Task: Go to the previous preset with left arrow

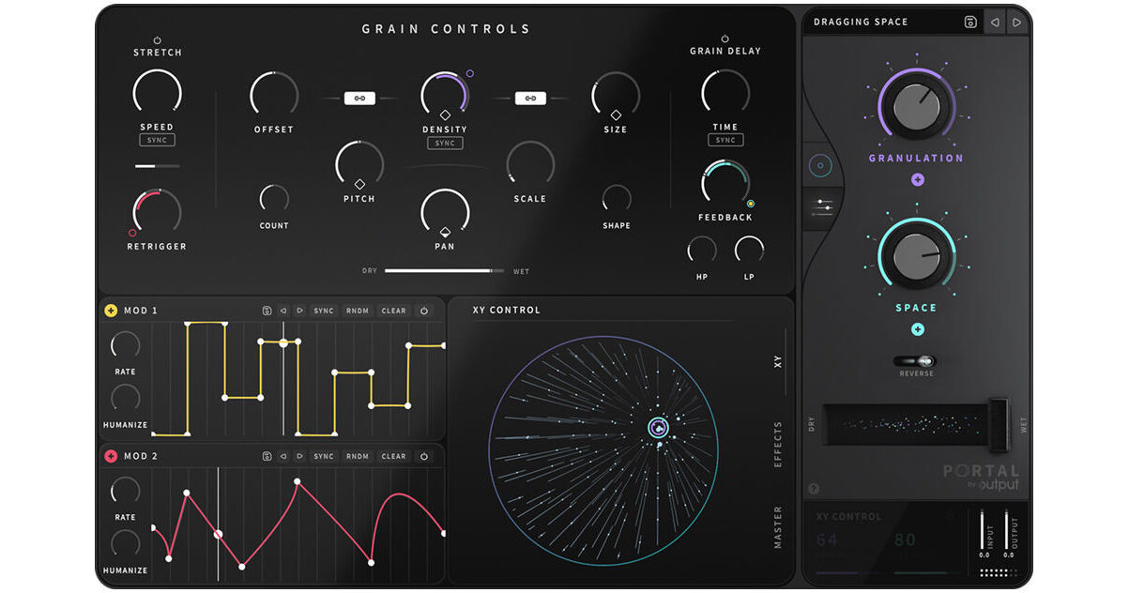Action: pyautogui.click(x=995, y=22)
